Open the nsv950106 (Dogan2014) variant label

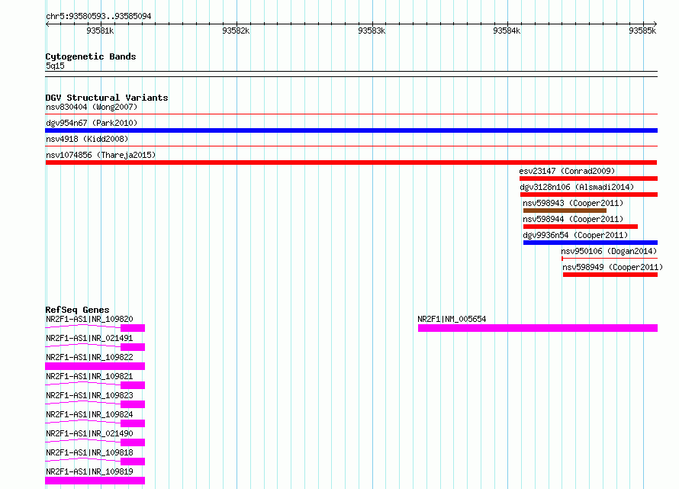609,251
